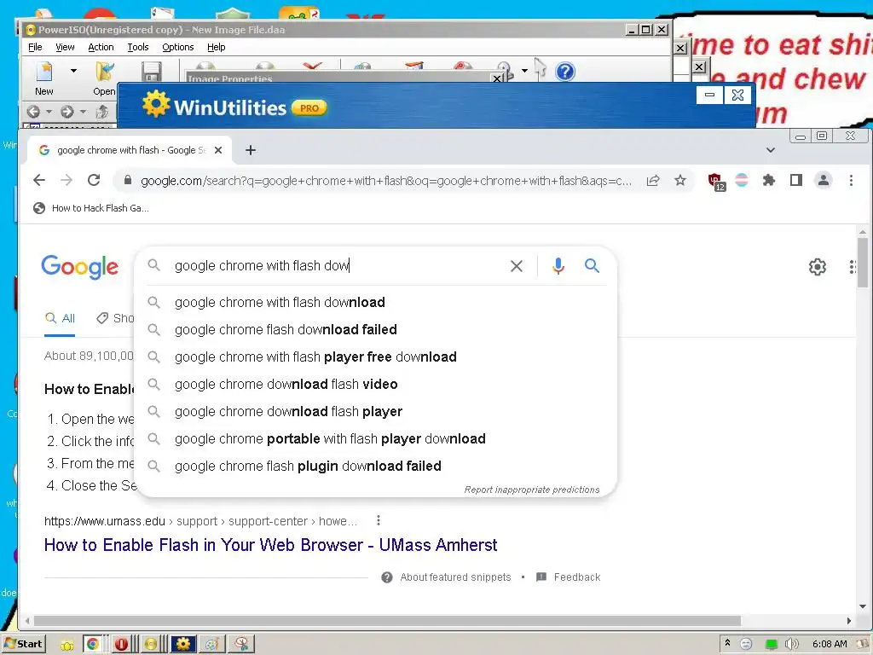Screen dimensions: 873x655
Task: Expand the PowerISO New dropdown arrow
Action: coord(73,71)
